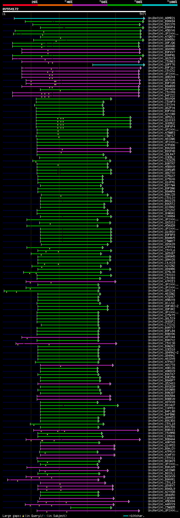
Task: Select the UniRef100_Q6AVN0 label
Action: coord(161,49)
